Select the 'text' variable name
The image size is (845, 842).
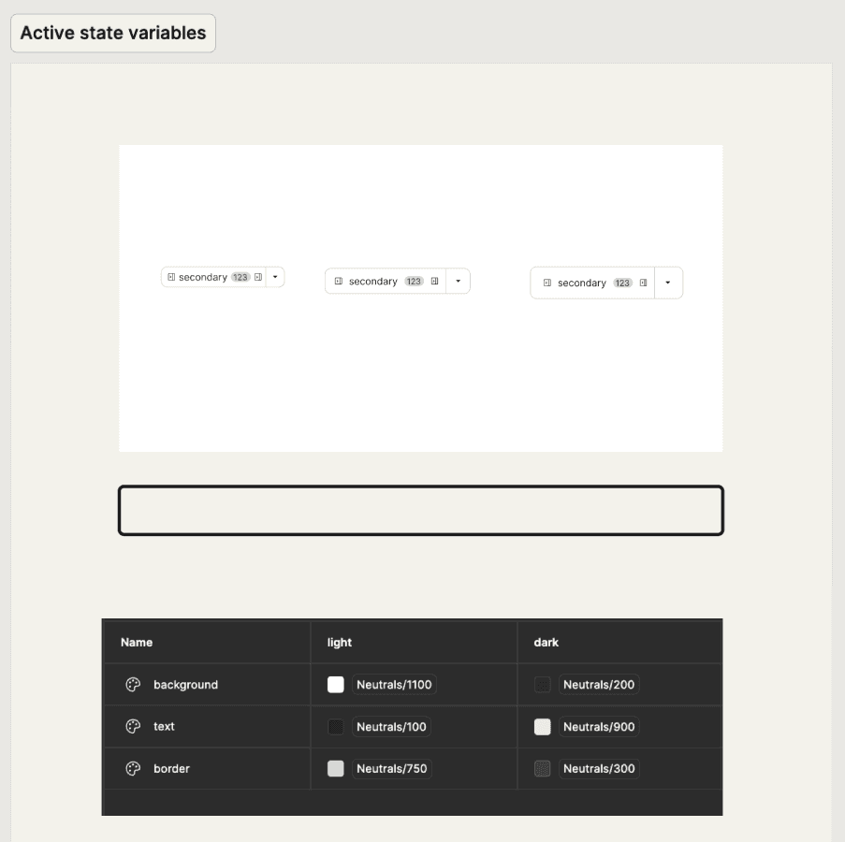(164, 726)
